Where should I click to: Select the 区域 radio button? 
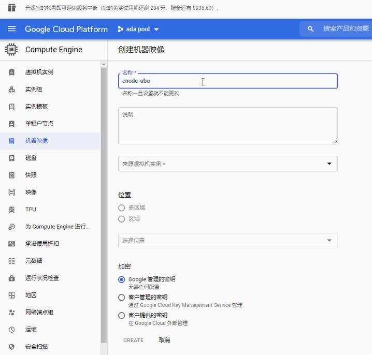121,219
